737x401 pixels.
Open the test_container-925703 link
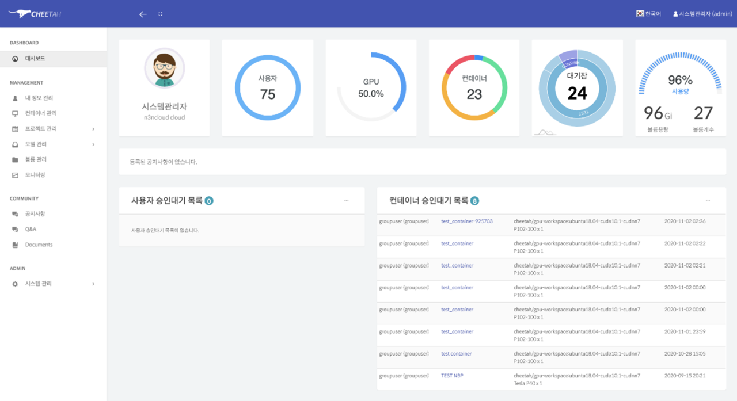tap(466, 221)
